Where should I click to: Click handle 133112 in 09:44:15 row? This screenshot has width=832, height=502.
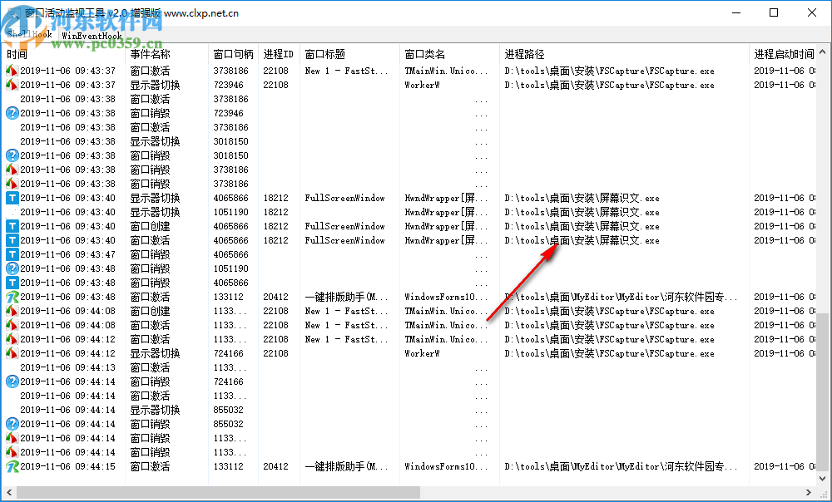coord(229,466)
